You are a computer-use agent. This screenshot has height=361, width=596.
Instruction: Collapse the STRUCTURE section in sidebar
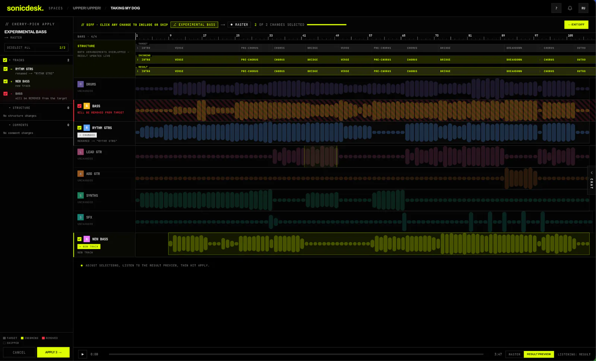click(x=10, y=108)
